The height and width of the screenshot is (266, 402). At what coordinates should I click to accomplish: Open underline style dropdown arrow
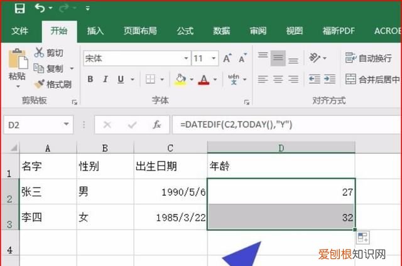[x=133, y=80]
